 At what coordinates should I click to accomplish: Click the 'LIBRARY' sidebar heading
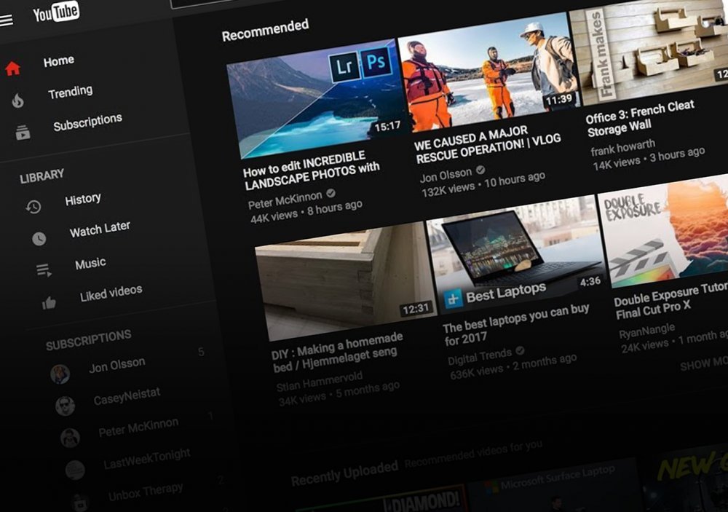[x=41, y=176]
